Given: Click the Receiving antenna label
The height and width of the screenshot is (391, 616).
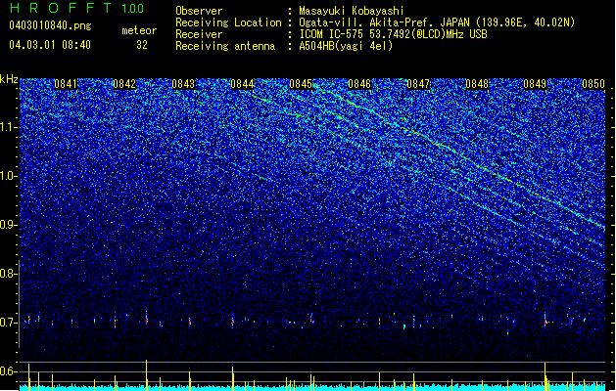Looking at the screenshot, I should click(225, 46).
